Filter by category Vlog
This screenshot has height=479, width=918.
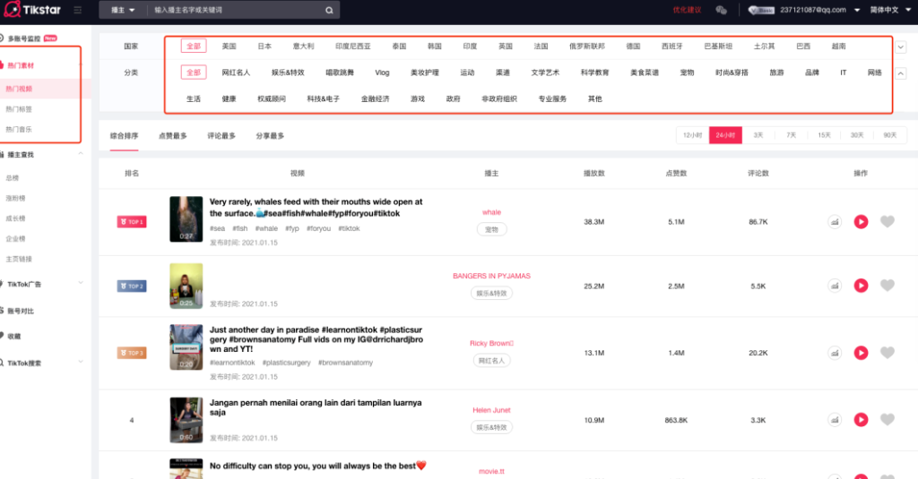click(x=382, y=73)
